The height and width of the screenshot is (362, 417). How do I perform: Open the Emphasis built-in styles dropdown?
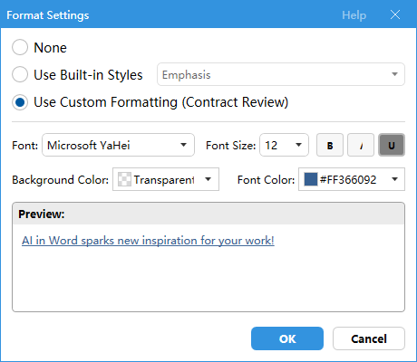pyautogui.click(x=281, y=74)
